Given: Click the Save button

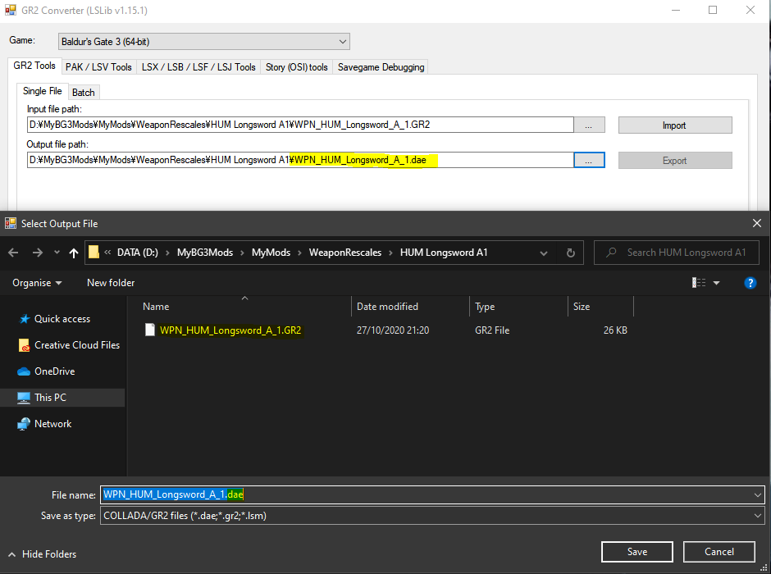Looking at the screenshot, I should pyautogui.click(x=637, y=552).
